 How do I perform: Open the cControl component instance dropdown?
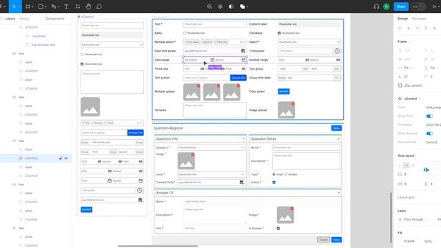tap(413, 99)
